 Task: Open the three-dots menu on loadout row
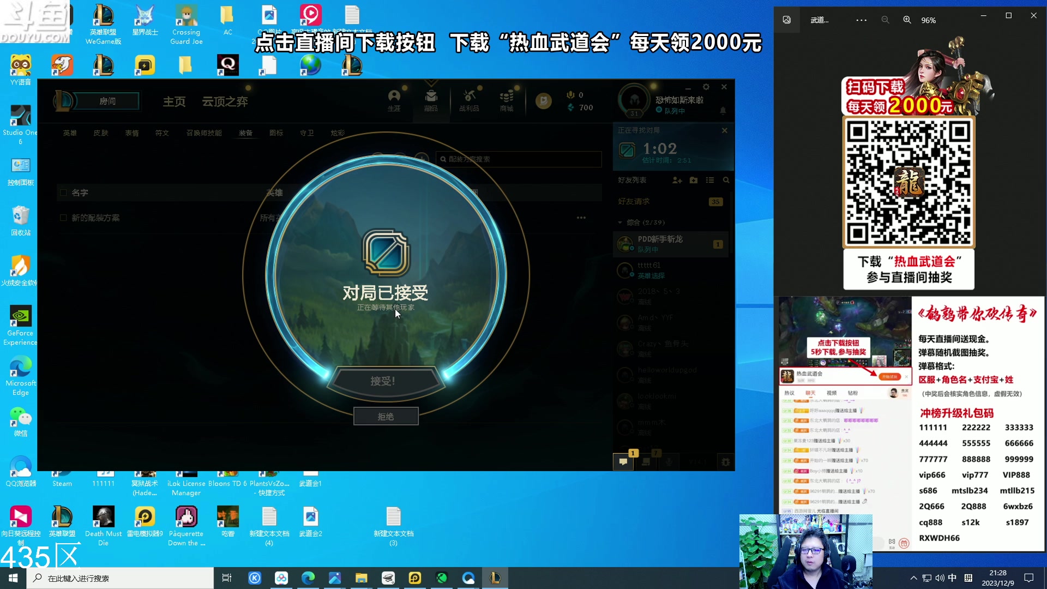coord(581,218)
